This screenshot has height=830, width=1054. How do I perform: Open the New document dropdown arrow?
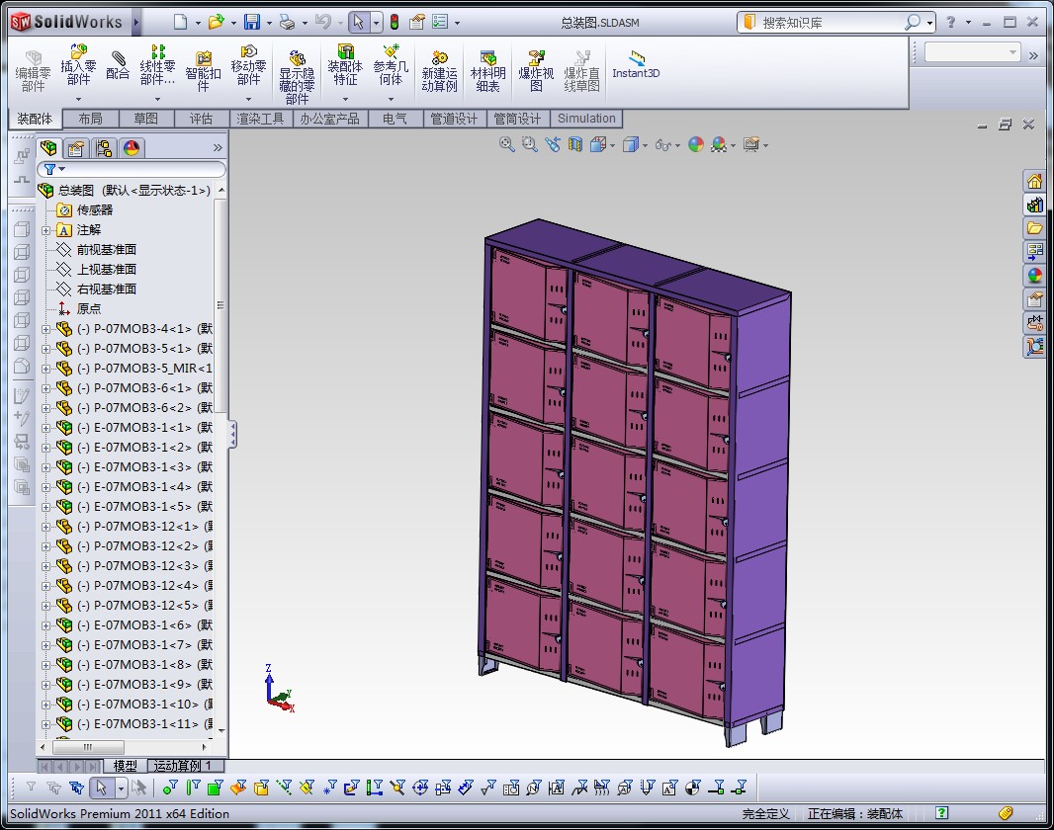pyautogui.click(x=198, y=23)
